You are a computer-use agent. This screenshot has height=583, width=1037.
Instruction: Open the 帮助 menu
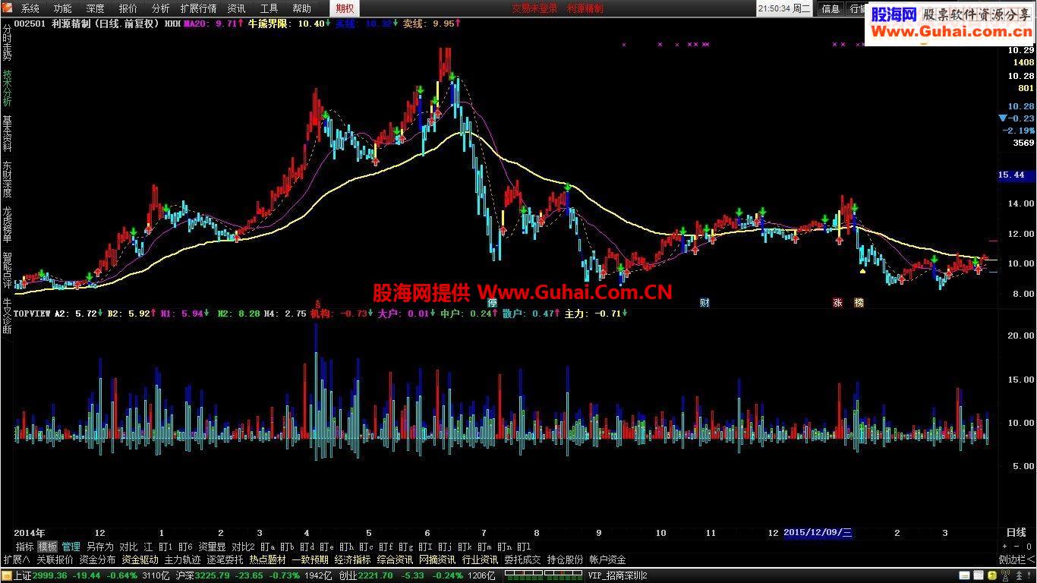click(x=301, y=8)
